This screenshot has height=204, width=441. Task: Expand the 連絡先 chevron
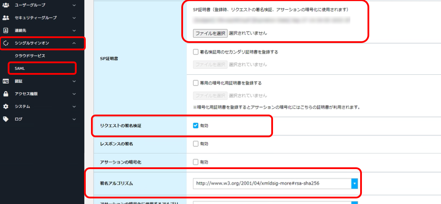pos(74,31)
